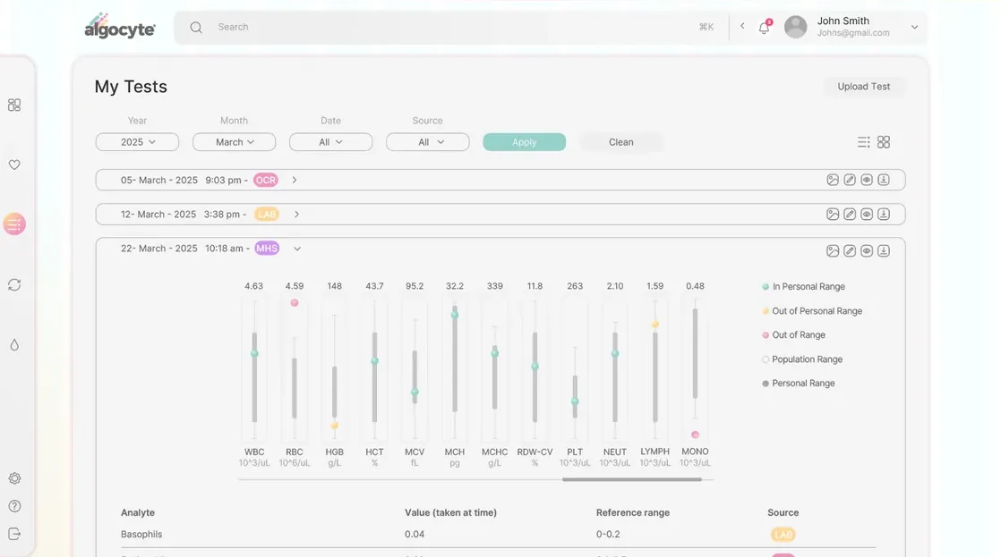Toggle eye view for 05-March test
Image resolution: width=1001 pixels, height=557 pixels.
click(x=867, y=180)
